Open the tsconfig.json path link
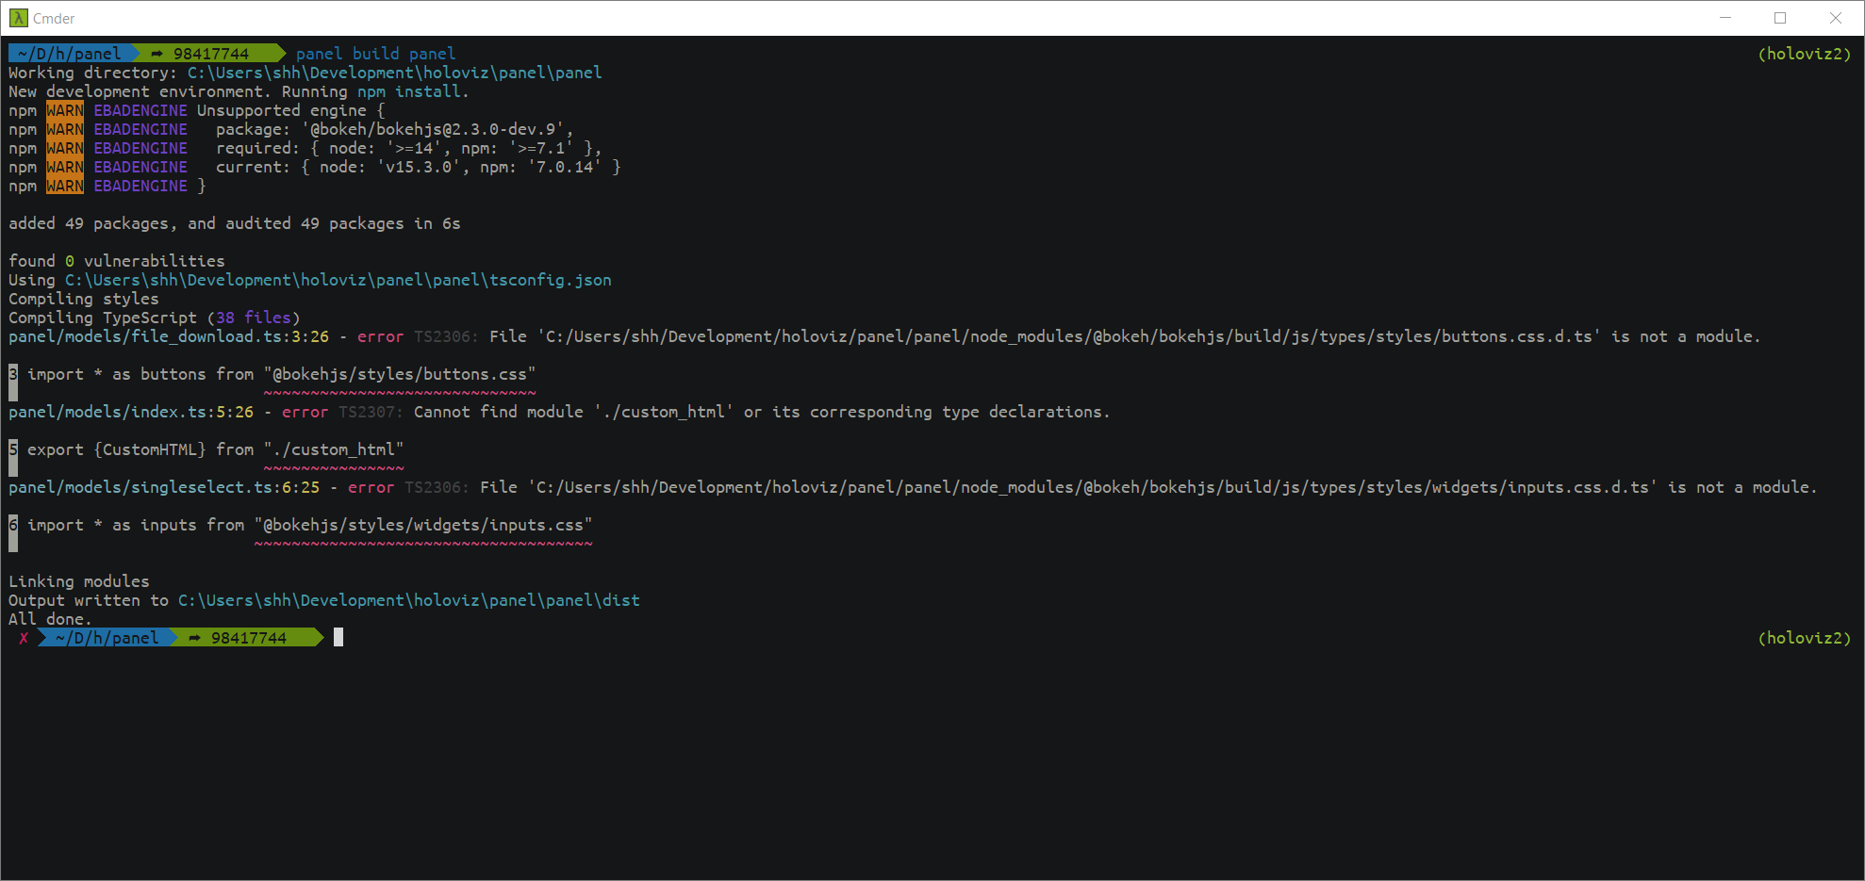Screen dimensions: 1865x881 pyautogui.click(x=338, y=280)
